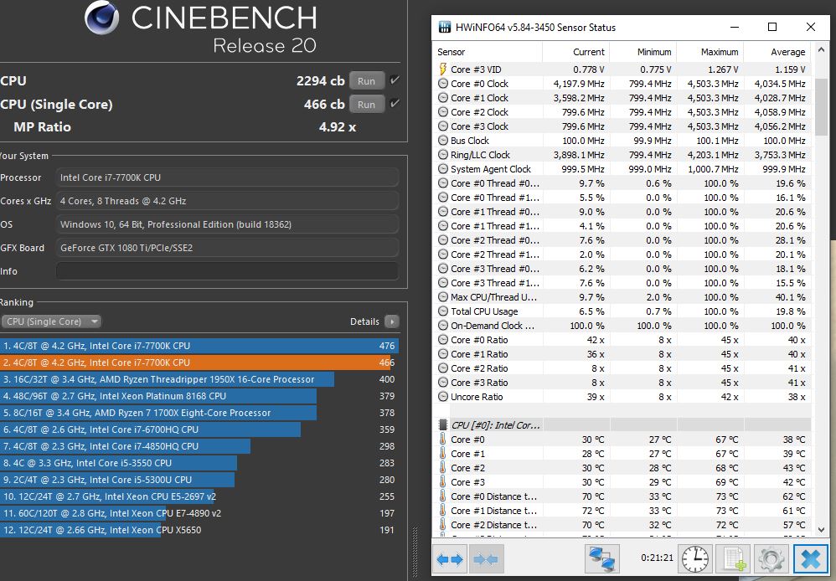
Task: Run the CPU multi-core benchmark
Action: (366, 81)
